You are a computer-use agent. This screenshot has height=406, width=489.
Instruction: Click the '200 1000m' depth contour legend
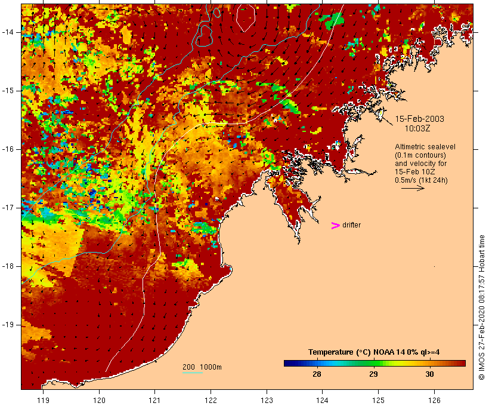coord(202,367)
